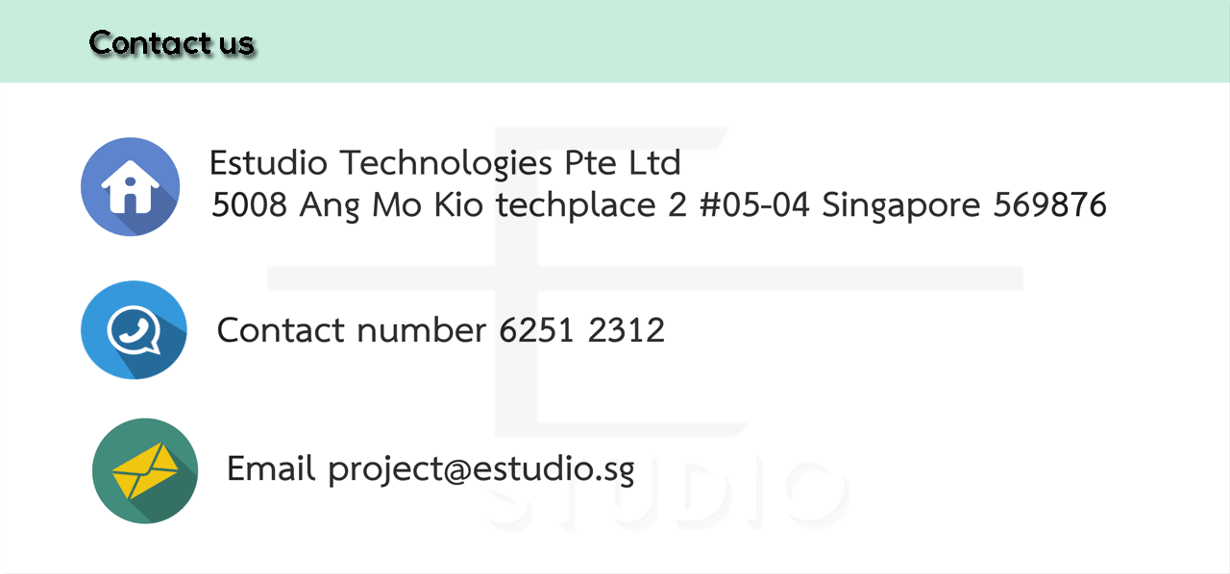Click the phone chat bubble icon
1230x574 pixels.
134,330
